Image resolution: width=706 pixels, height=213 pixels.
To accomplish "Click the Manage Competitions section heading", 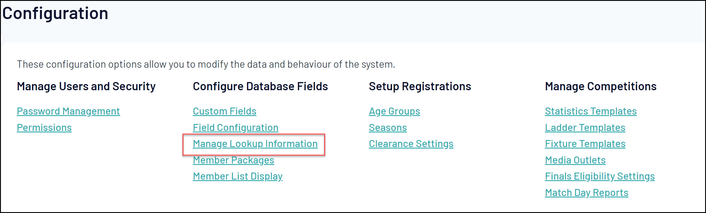I will coord(601,86).
